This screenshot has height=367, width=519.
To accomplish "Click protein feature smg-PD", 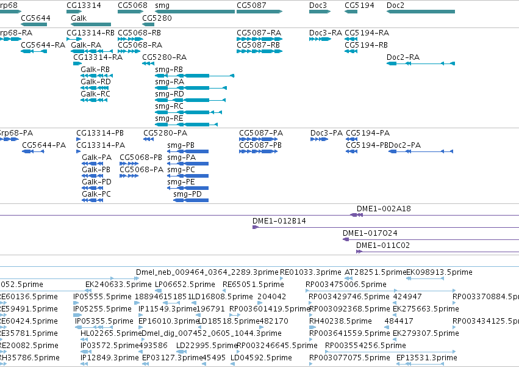I will pyautogui.click(x=191, y=200).
